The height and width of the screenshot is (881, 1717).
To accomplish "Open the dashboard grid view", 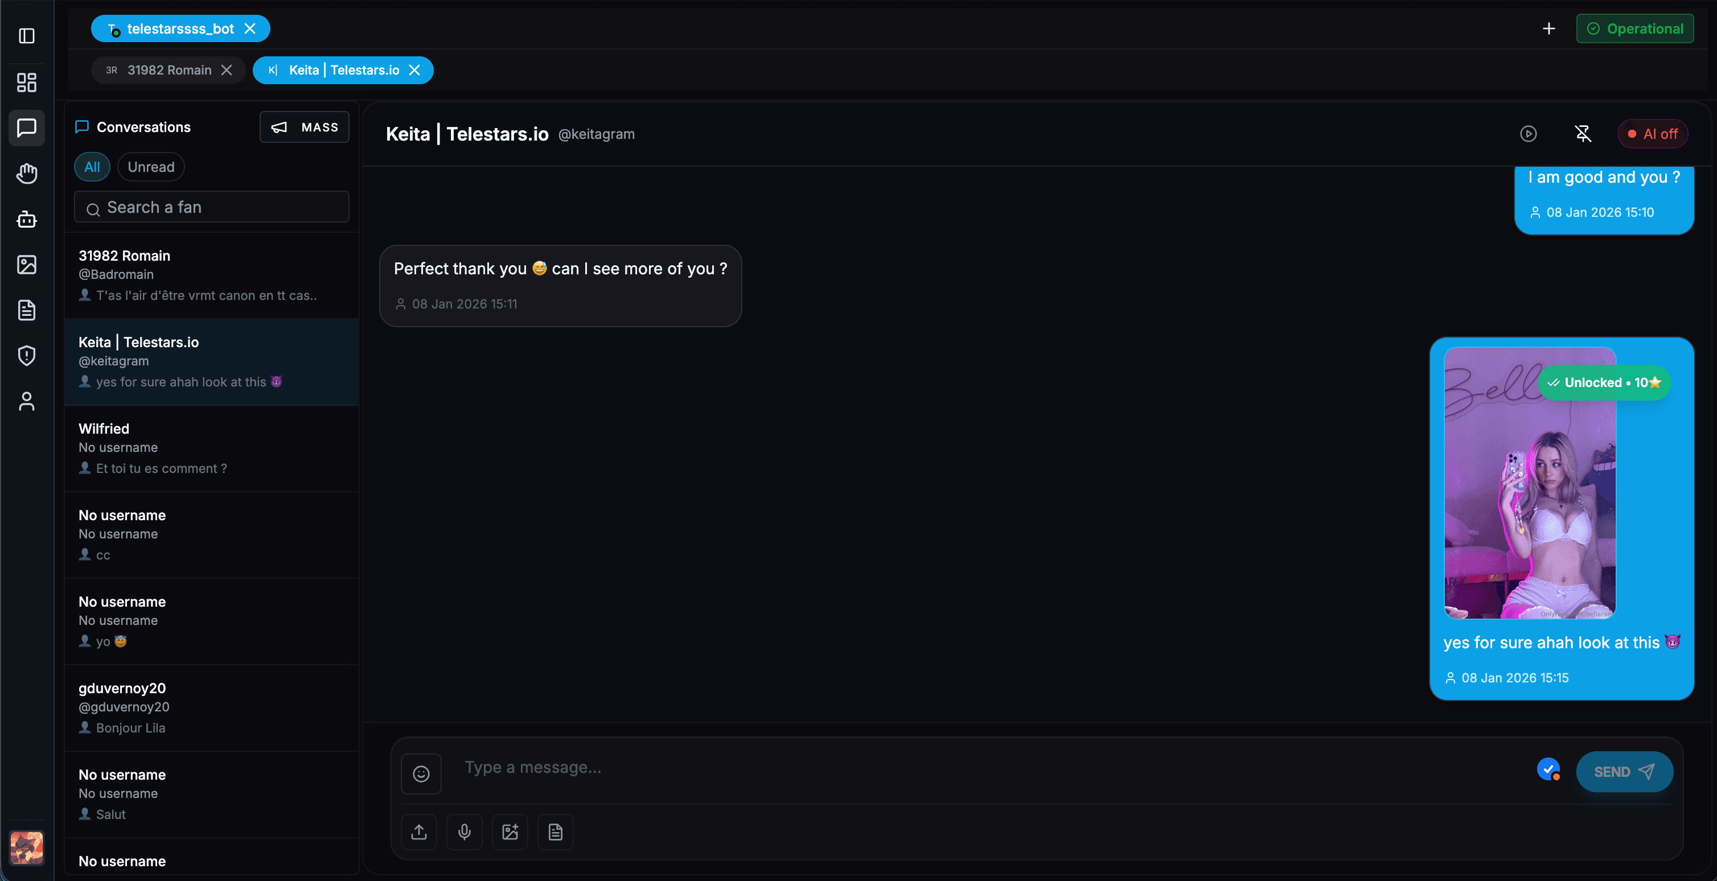I will [26, 83].
